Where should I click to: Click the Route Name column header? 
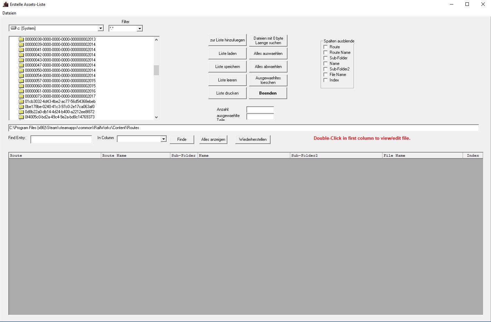[x=136, y=156]
